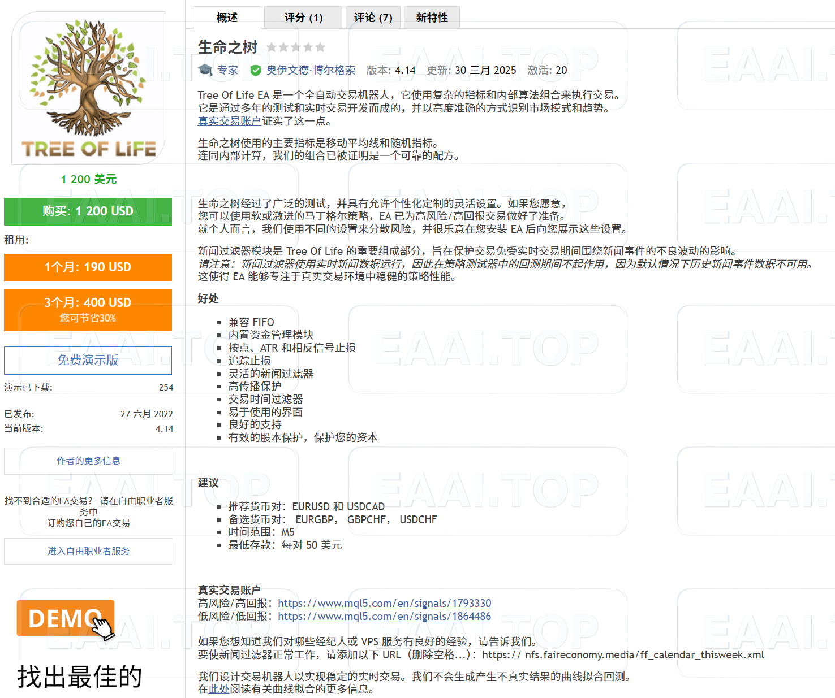
Task: Open the 评论 (7) tab
Action: point(372,17)
